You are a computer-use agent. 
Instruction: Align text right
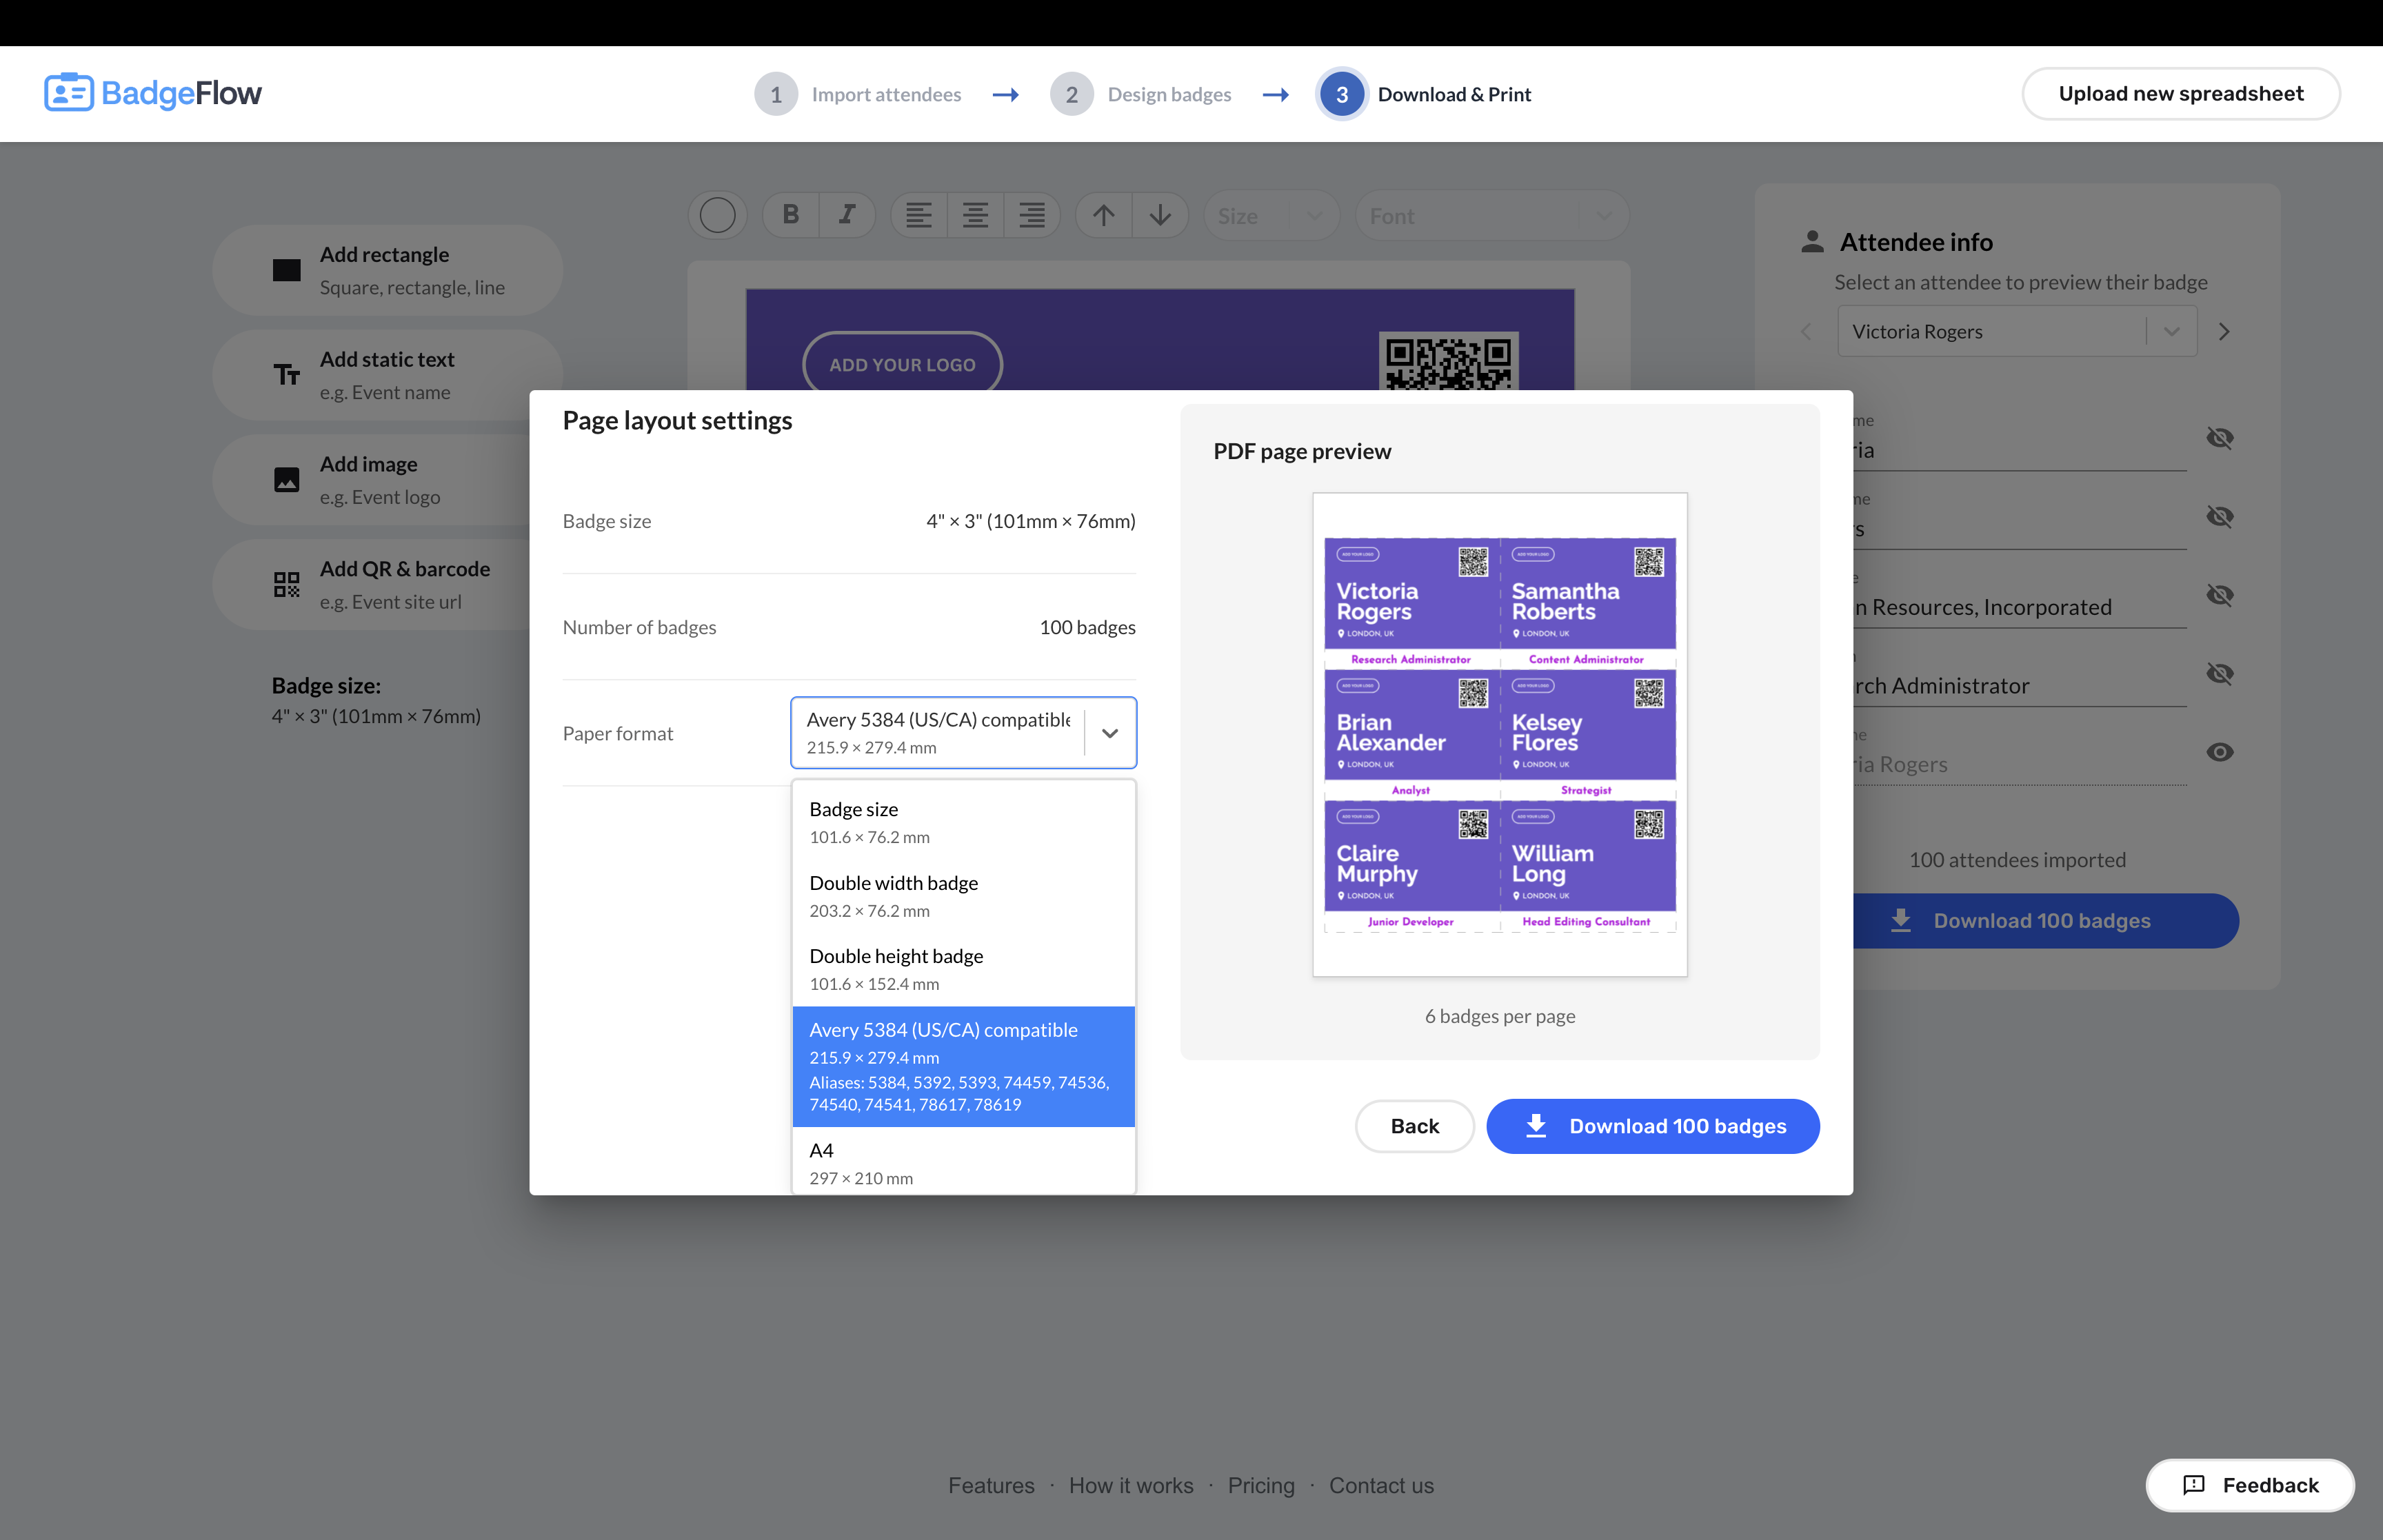[1032, 215]
